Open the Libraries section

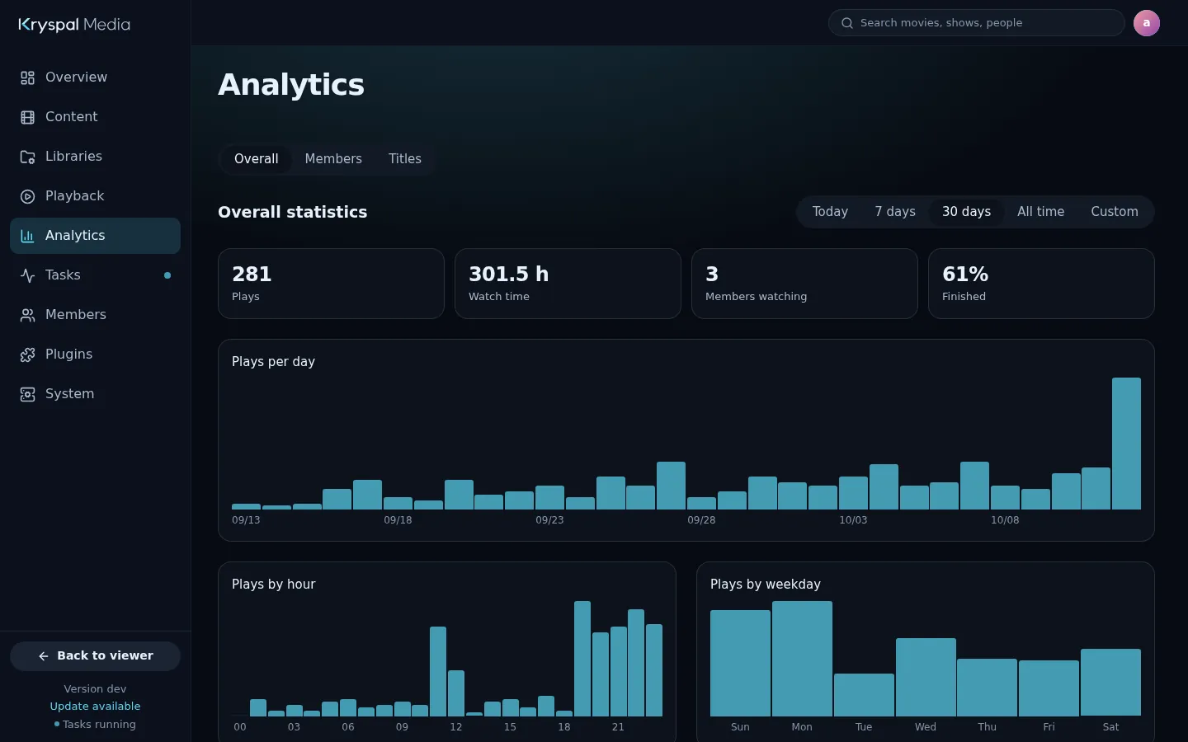95,157
